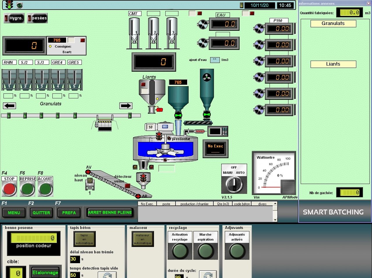Turn the MANU/AUTO selector switch

(234, 183)
